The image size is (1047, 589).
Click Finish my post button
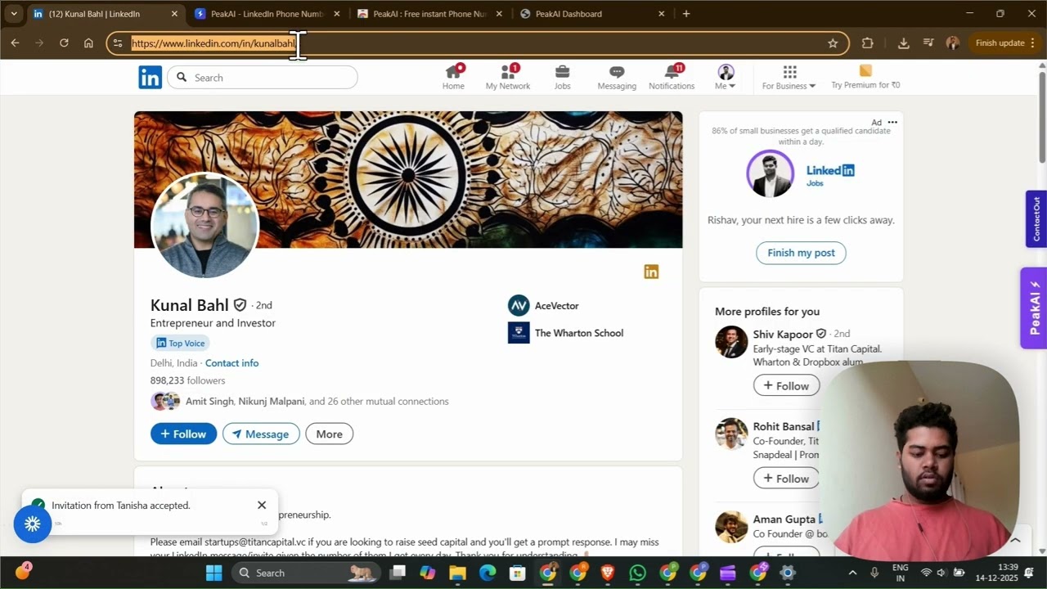[x=801, y=253]
